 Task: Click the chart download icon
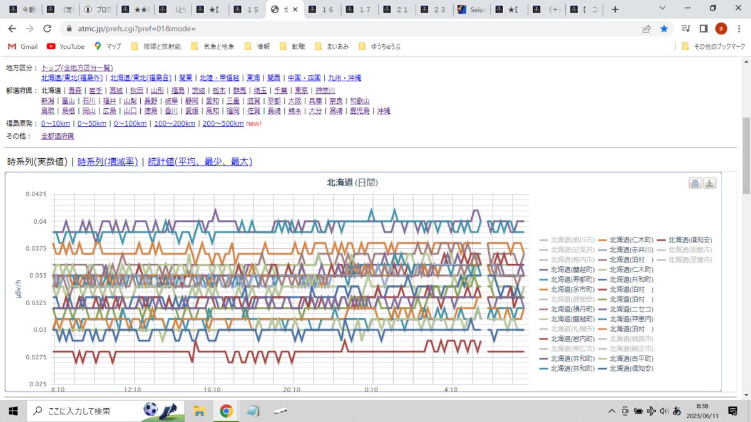[x=710, y=183]
